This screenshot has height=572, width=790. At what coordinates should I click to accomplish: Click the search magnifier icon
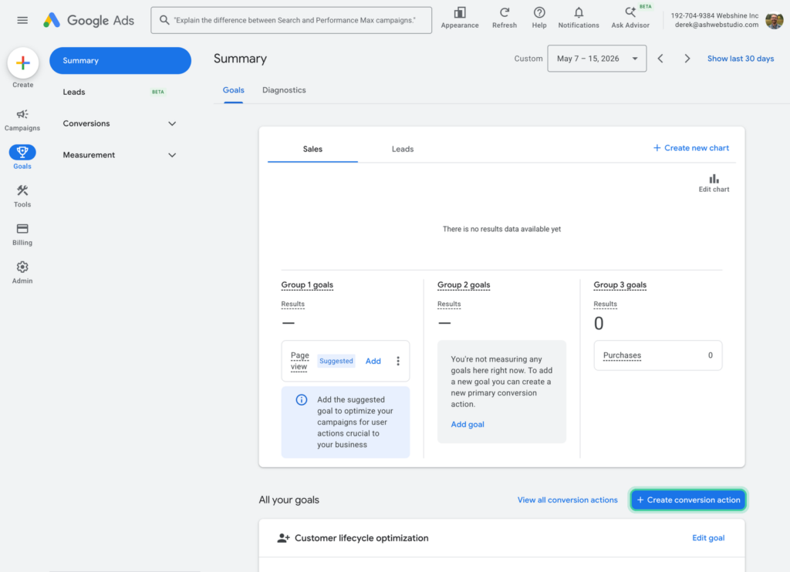pos(164,20)
